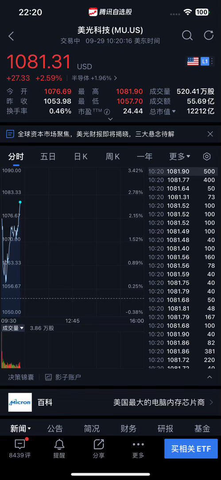Expand the stock details chevron below the stats
Viewport: 221px width, 480px height.
coord(111,119)
